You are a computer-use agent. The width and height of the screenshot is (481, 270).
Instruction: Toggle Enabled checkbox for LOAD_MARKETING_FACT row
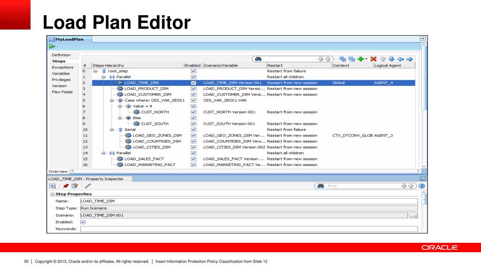(194, 165)
